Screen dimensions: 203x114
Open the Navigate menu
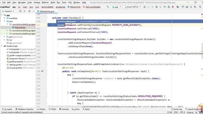pyautogui.click(x=22, y=3)
